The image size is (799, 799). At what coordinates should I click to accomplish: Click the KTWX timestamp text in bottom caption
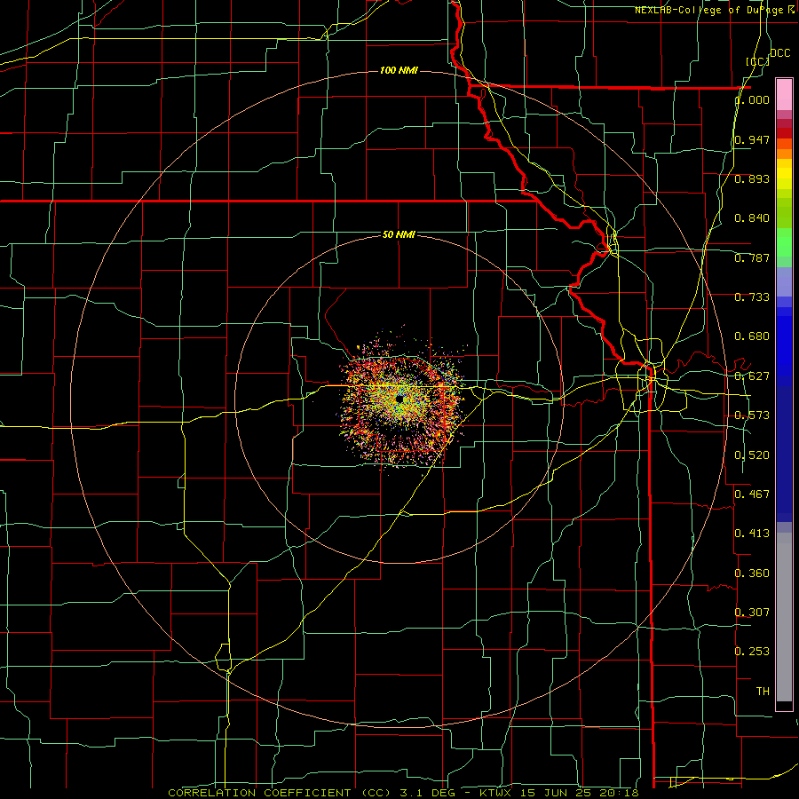point(559,793)
